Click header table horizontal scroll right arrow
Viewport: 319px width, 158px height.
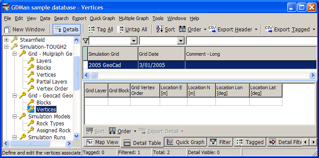click(x=312, y=75)
